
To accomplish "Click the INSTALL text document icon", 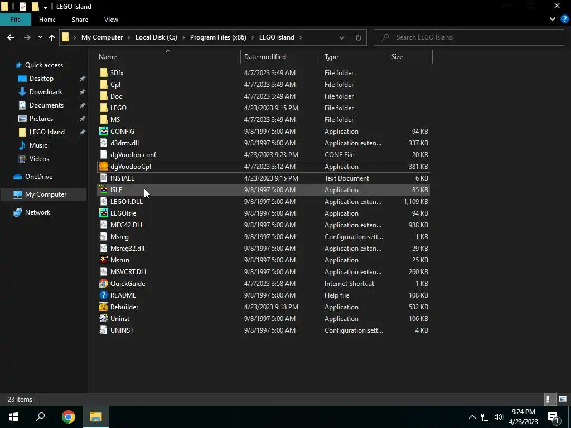I will [104, 178].
